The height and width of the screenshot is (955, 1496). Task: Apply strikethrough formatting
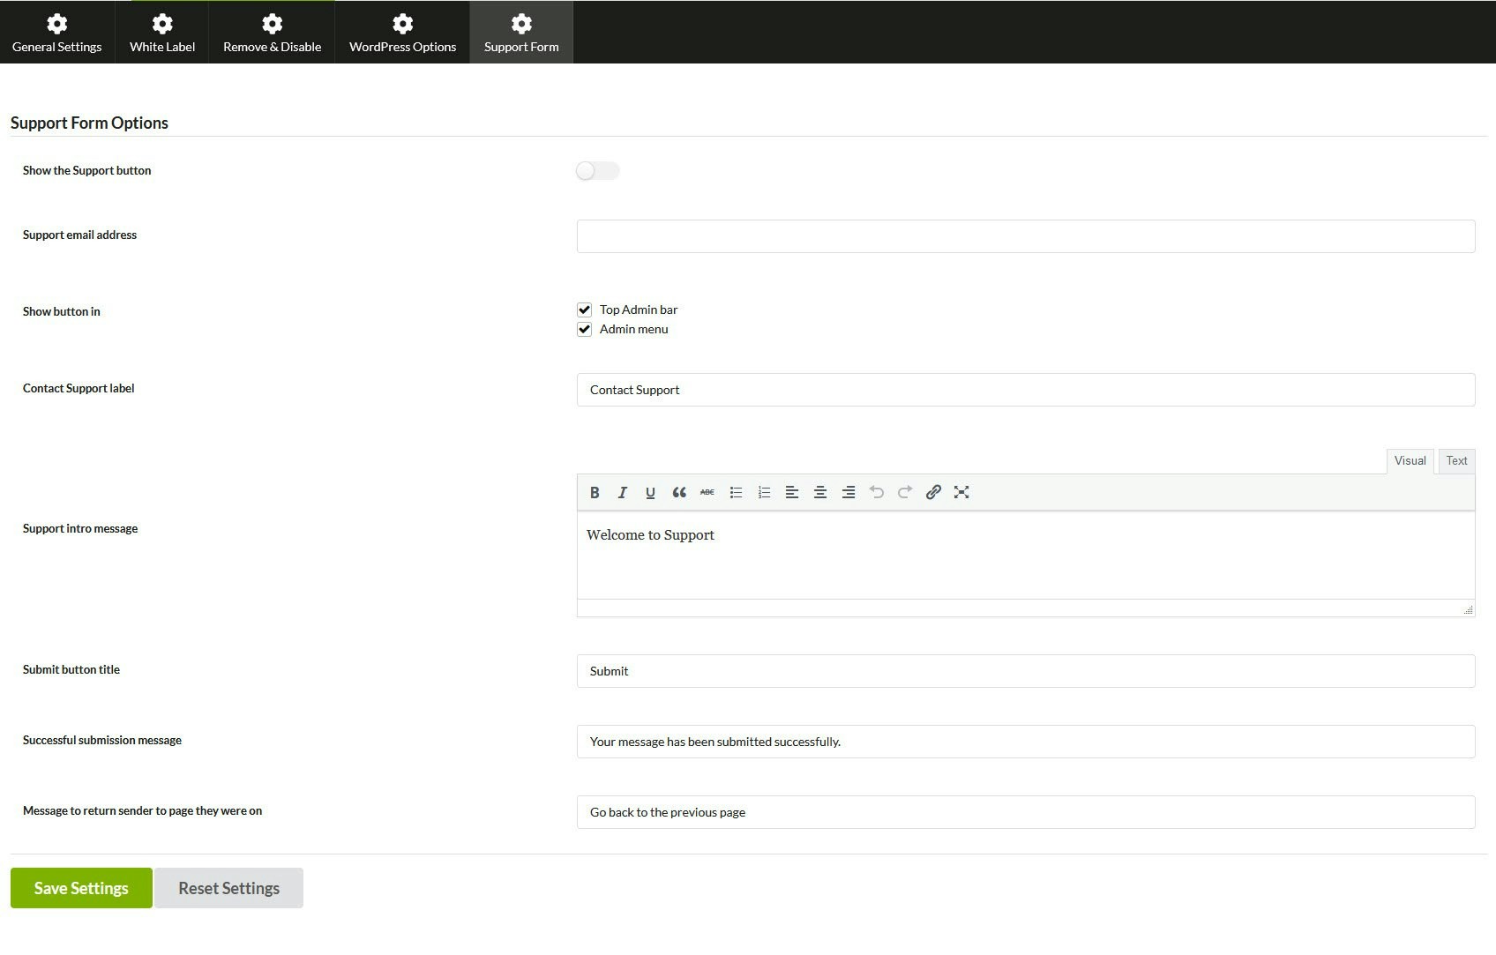click(707, 492)
